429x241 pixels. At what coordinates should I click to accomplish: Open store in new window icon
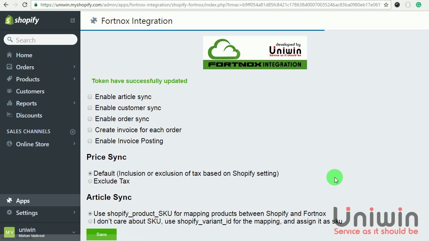[x=73, y=20]
